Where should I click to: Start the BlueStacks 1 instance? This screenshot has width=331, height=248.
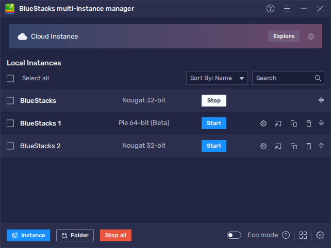click(214, 123)
